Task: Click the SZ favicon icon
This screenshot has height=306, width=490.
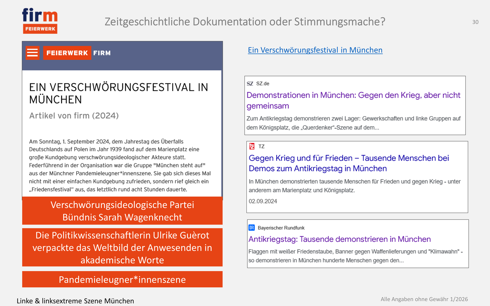Action: coord(250,84)
